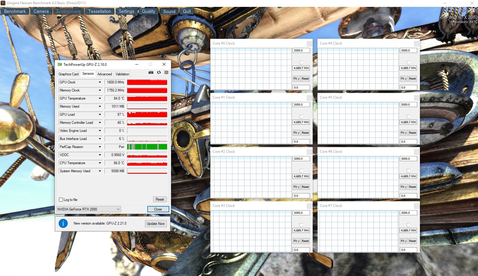
Task: Click the 5000.0 max field in Core #0 Clock
Action: click(301, 51)
